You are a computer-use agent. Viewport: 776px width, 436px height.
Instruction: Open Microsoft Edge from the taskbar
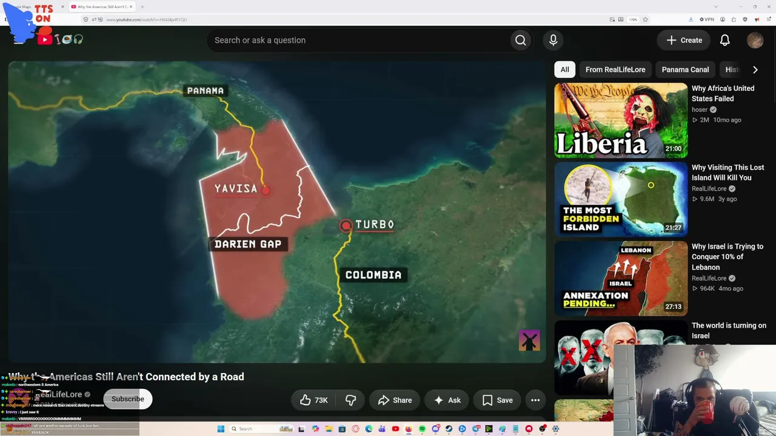point(369,429)
